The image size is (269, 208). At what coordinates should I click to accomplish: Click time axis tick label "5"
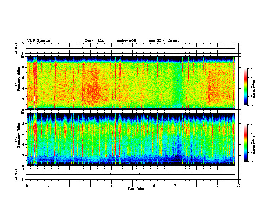click(133, 186)
